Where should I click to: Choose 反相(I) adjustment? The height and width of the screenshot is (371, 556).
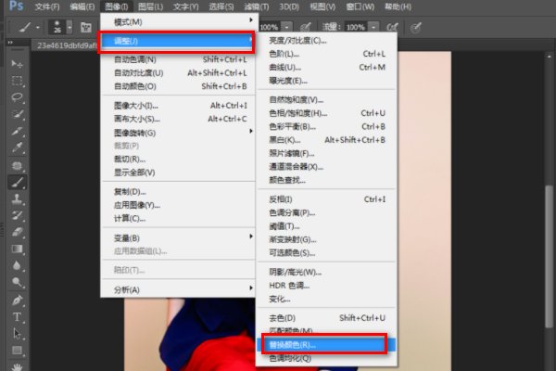point(326,199)
